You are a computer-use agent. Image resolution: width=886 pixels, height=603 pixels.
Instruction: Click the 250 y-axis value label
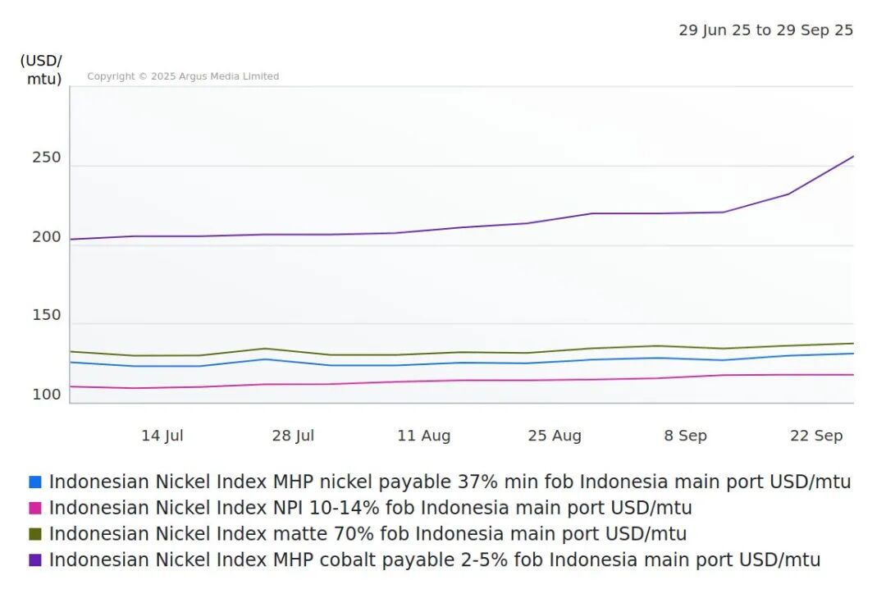tap(47, 158)
